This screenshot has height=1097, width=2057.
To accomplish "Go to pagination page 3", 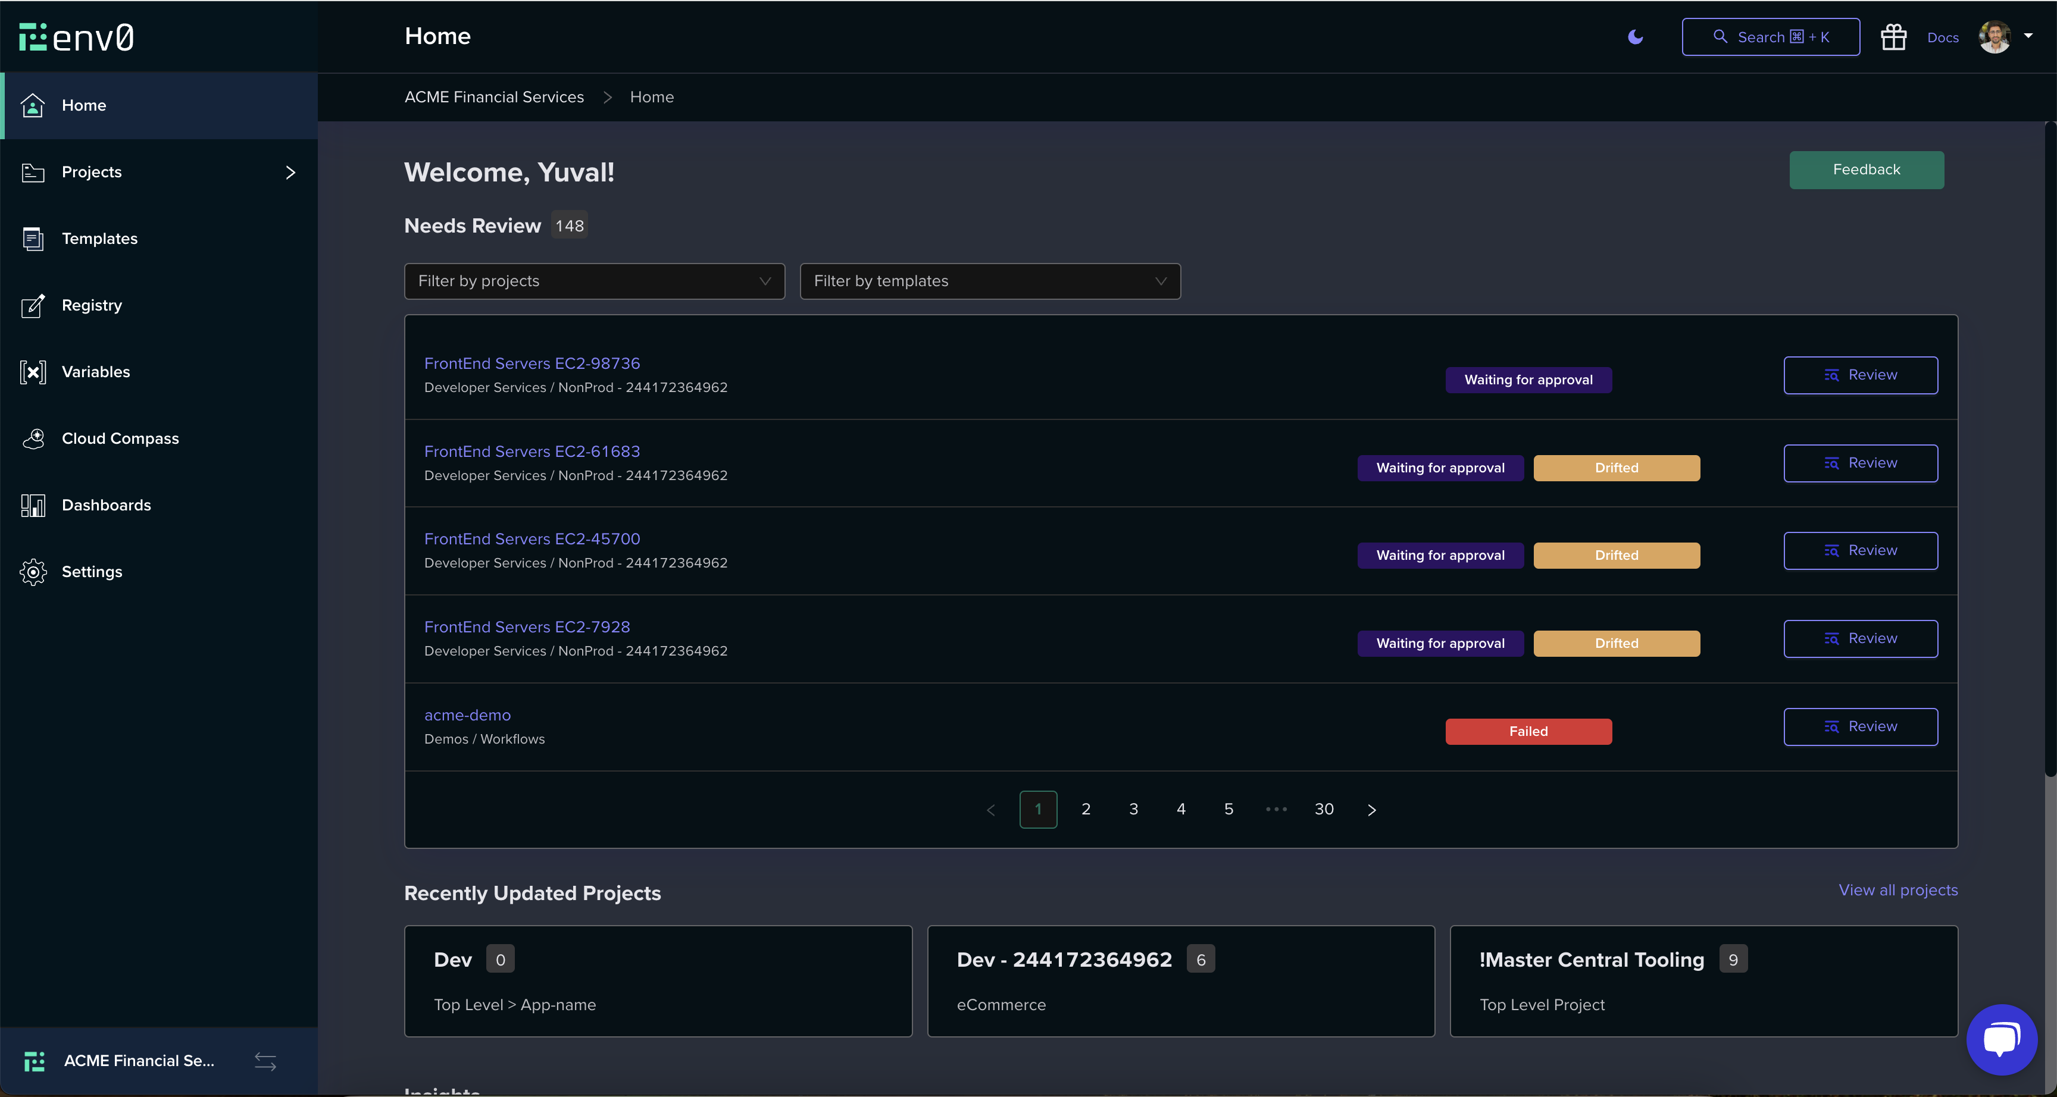I will coord(1133,810).
